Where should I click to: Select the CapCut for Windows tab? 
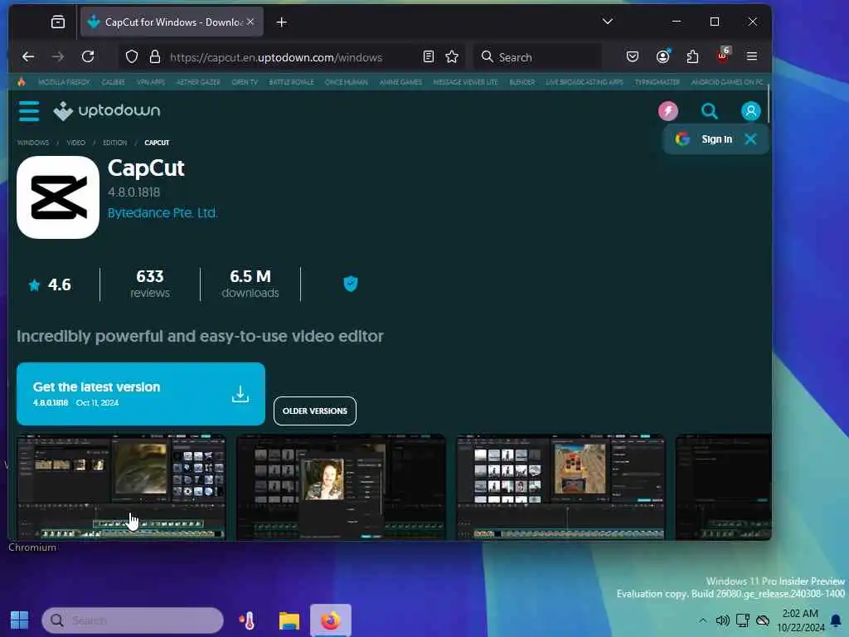coord(172,22)
